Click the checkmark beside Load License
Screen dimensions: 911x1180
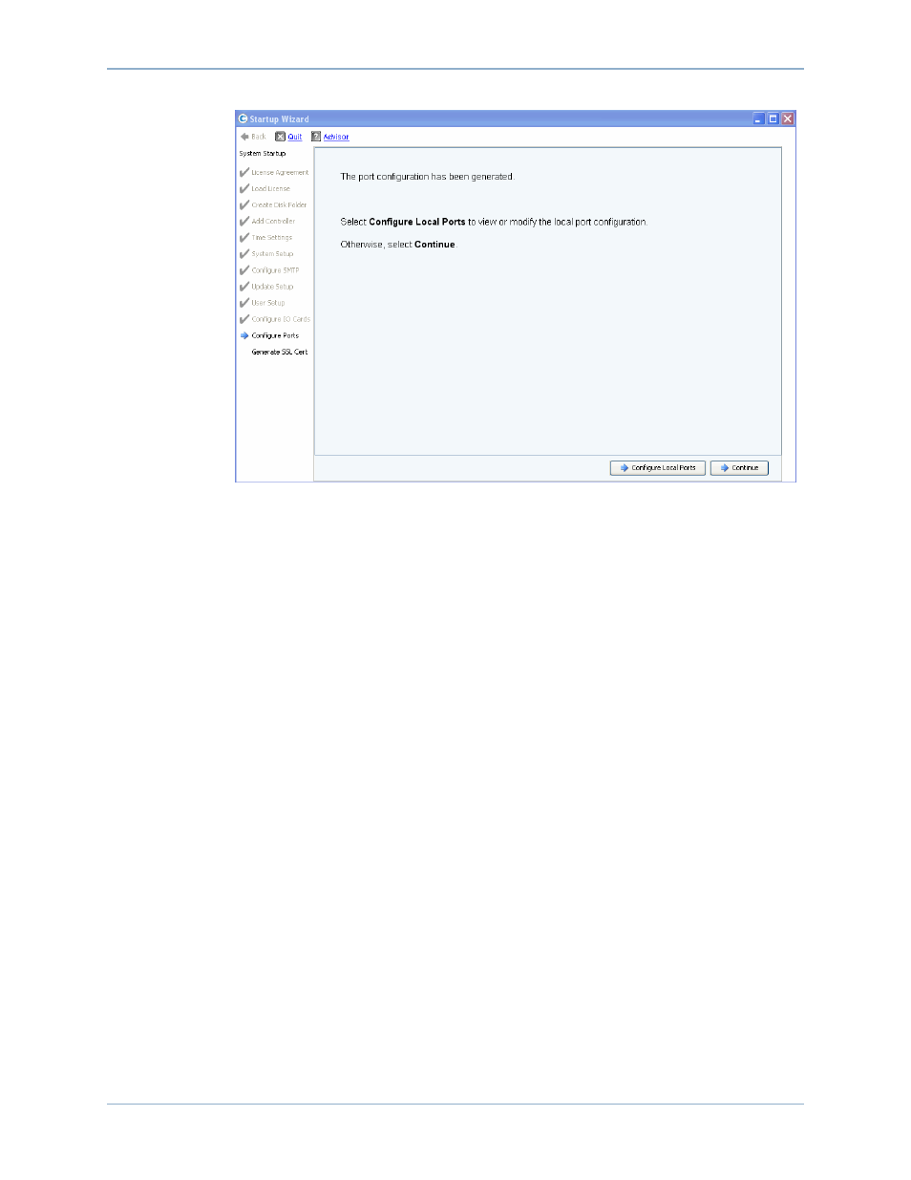(x=244, y=188)
